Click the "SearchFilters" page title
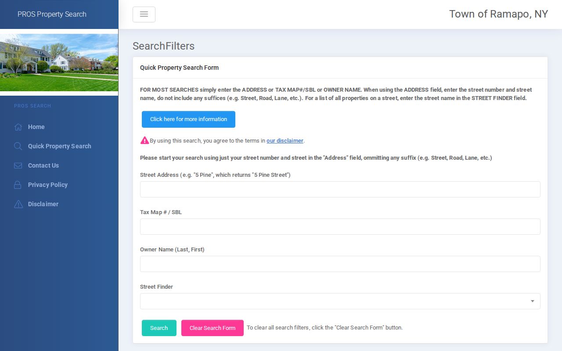Viewport: 562px width, 351px height. (x=163, y=46)
